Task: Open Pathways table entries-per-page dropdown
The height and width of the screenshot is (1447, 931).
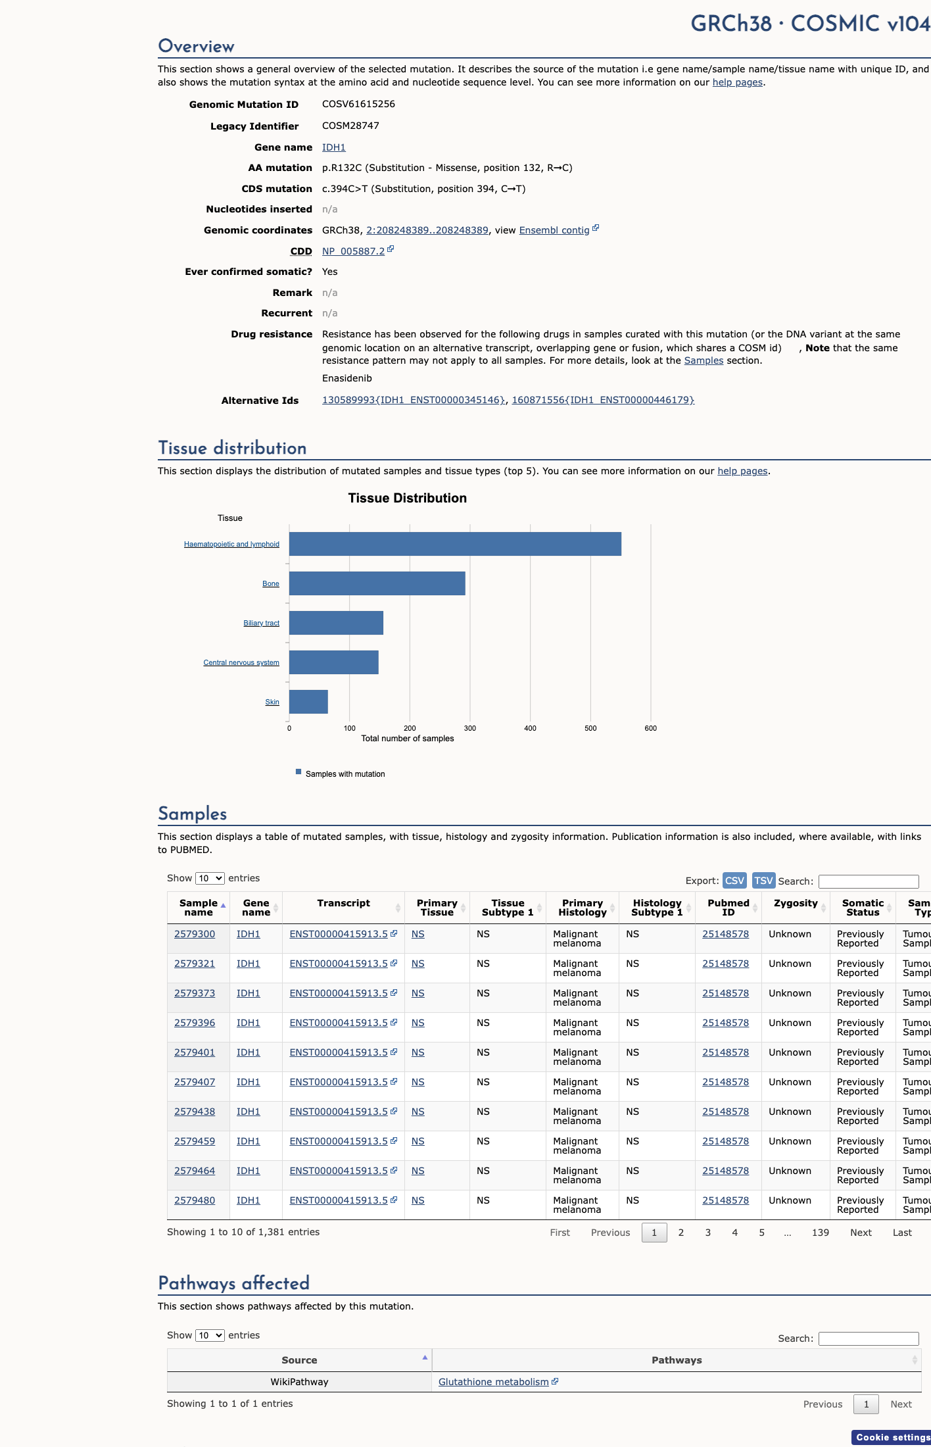Action: click(x=210, y=1335)
